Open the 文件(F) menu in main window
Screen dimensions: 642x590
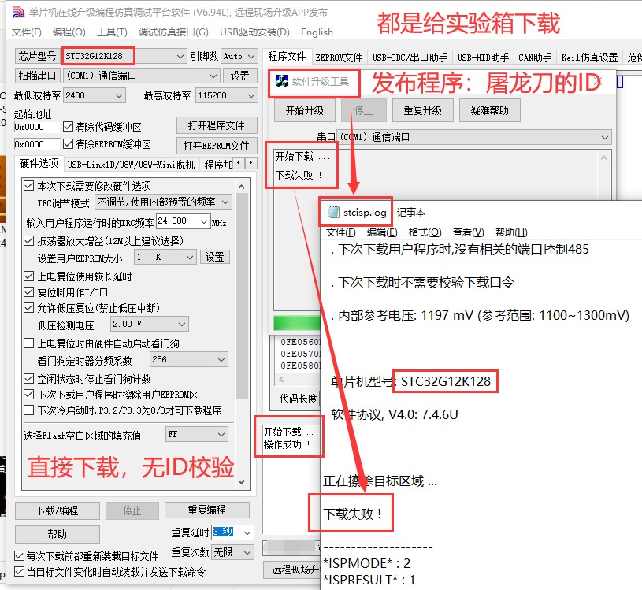pyautogui.click(x=26, y=32)
